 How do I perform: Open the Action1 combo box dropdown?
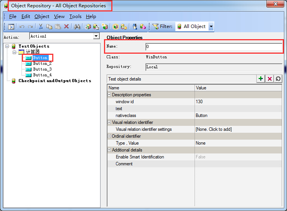click(96, 36)
